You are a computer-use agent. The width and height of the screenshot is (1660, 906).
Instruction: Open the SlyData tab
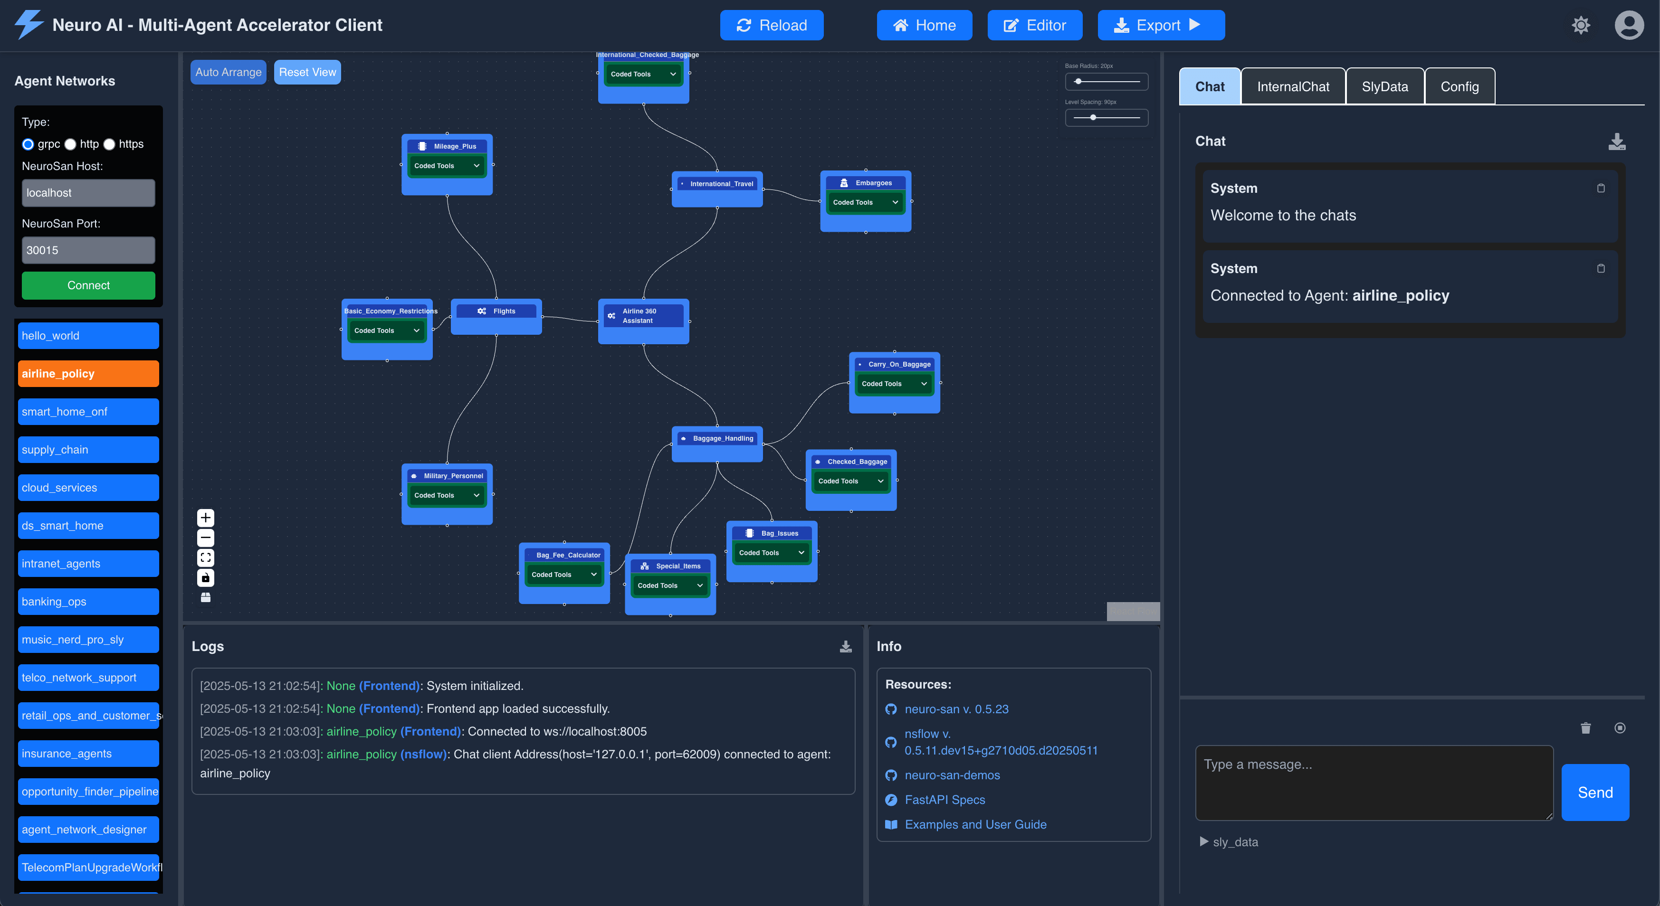tap(1385, 85)
